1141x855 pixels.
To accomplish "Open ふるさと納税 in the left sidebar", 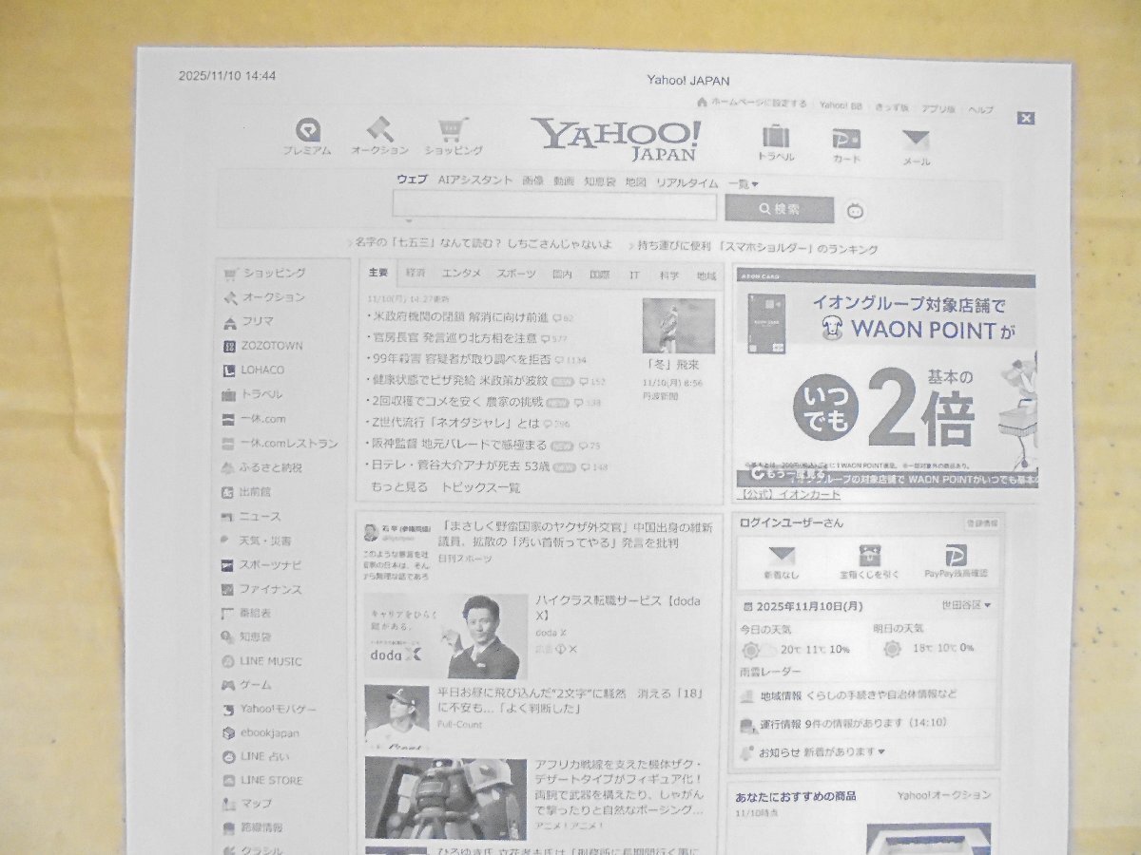I will click(261, 467).
